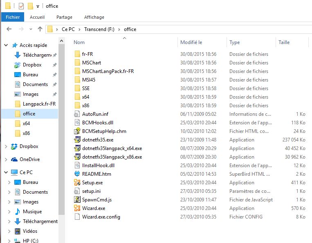The height and width of the screenshot is (243, 312).
Task: Select the SpawnCmd.js script icon
Action: [78, 200]
